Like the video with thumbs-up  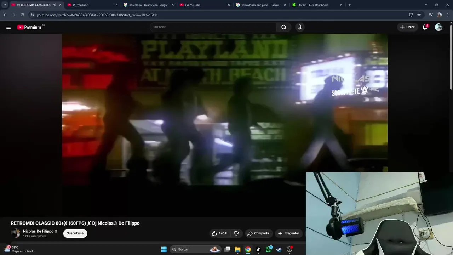coord(219,233)
